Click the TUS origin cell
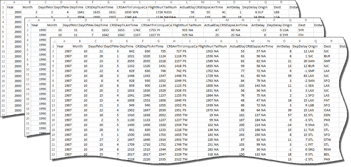Viewport: 351px width, 167px height. pos(315,130)
